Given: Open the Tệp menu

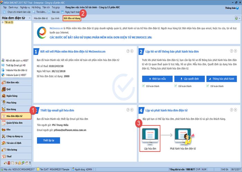Looking at the screenshot, I should (x=5, y=7).
